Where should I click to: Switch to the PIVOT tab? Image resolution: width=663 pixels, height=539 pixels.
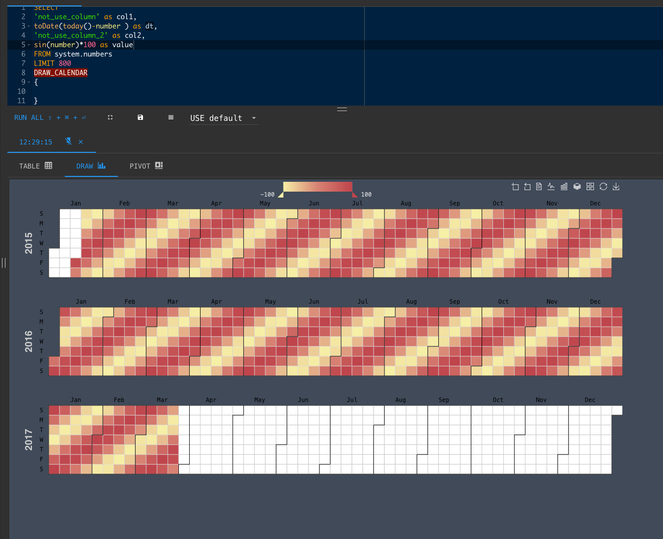coord(146,166)
